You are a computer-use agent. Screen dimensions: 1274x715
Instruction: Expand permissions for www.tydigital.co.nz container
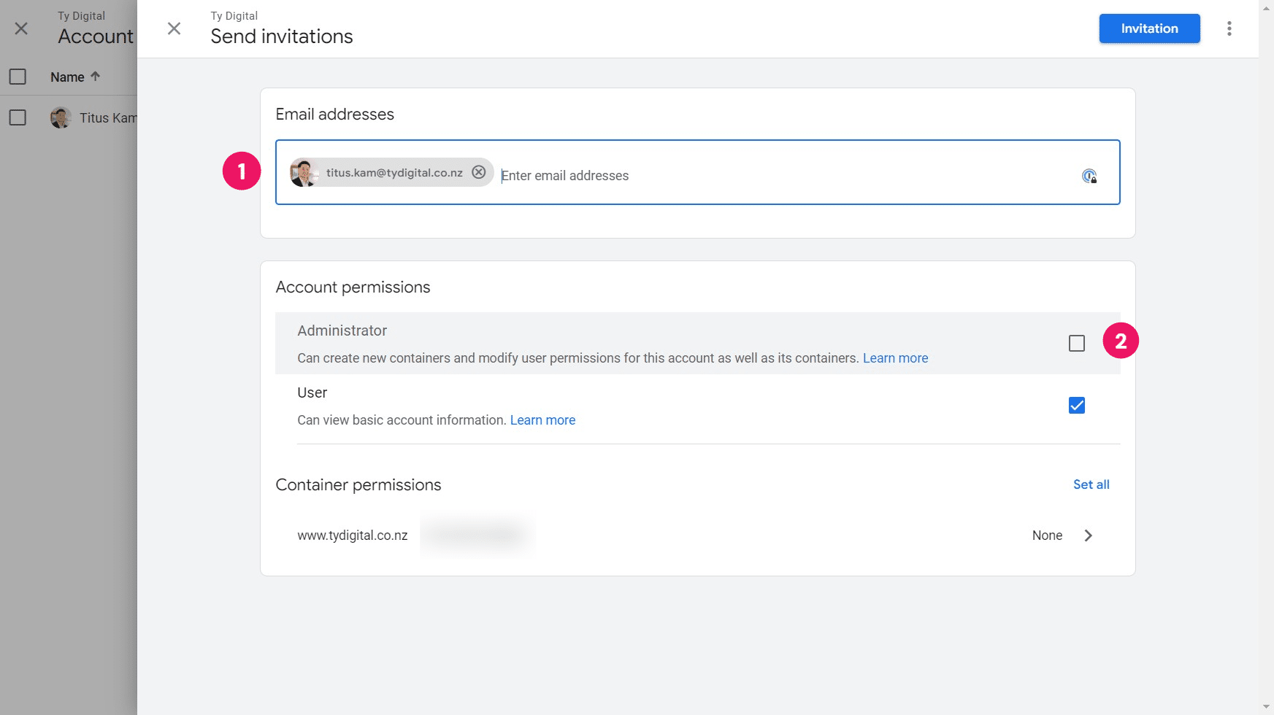(x=1089, y=535)
